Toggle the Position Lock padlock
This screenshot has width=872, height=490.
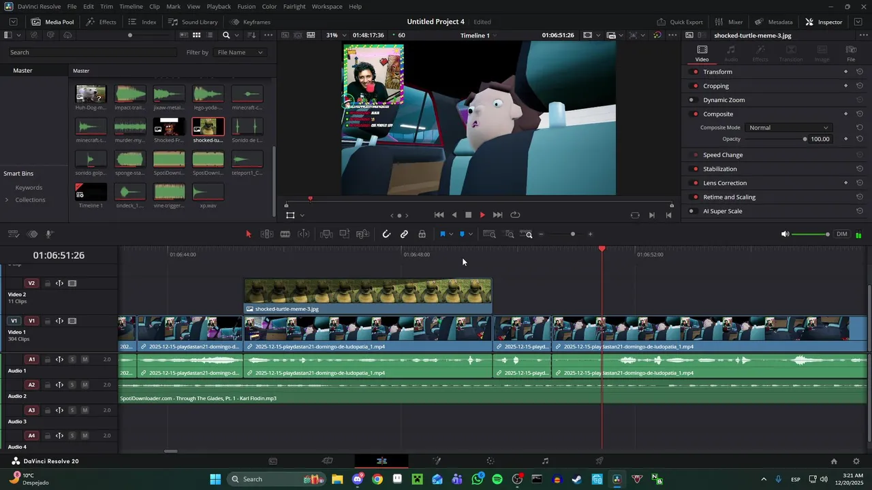[422, 234]
